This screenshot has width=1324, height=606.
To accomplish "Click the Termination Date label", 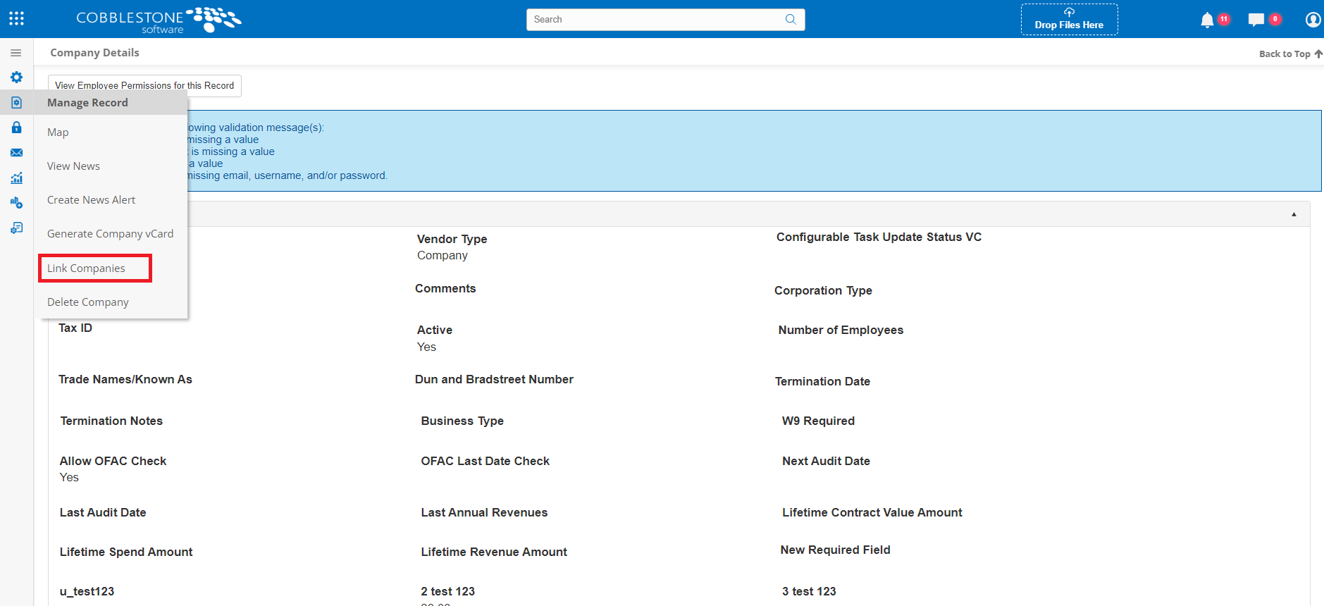I will coord(822,382).
